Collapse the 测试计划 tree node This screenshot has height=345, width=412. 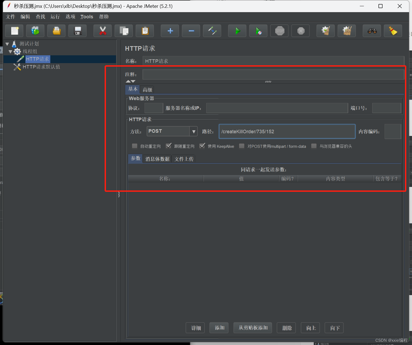(7, 44)
